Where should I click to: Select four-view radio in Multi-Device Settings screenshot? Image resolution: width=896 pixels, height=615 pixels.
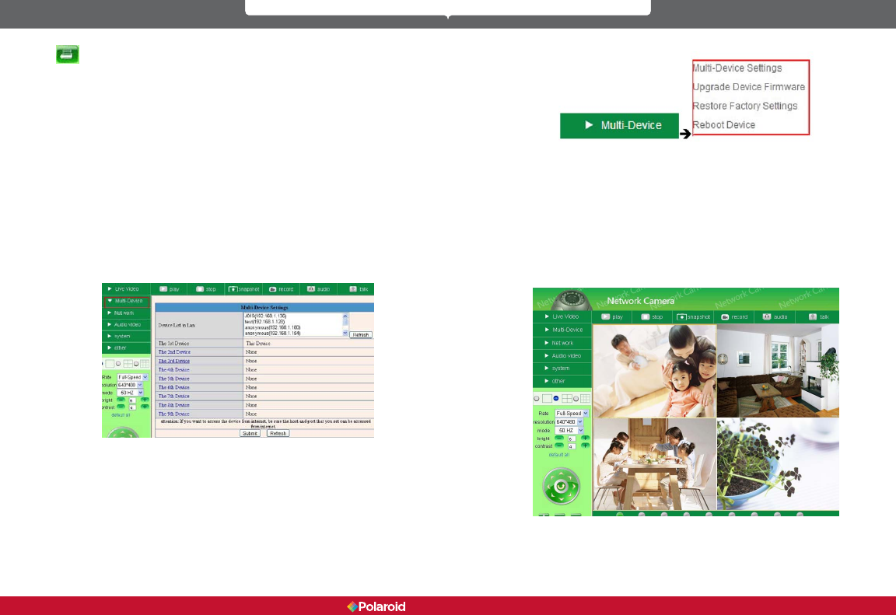(x=118, y=364)
